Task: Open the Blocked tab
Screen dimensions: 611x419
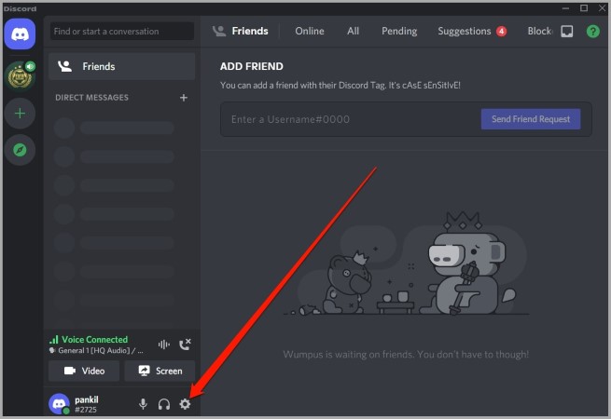Action: tap(539, 31)
